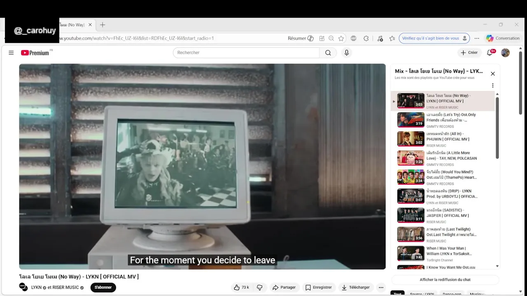Image resolution: width=527 pixels, height=296 pixels.
Task: Open the LYKN channel avatar
Action: point(23,287)
